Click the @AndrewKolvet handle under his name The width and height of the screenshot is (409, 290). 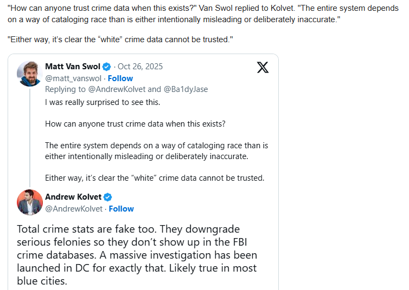(74, 209)
